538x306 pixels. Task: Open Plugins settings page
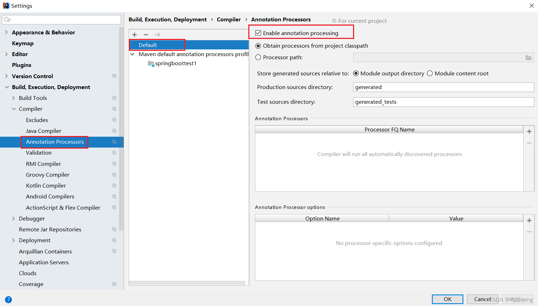(22, 65)
